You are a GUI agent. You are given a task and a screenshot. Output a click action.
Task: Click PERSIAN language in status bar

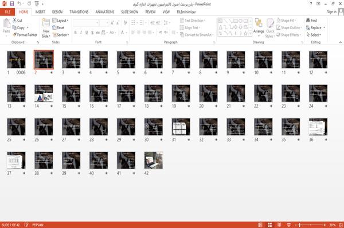38,225
